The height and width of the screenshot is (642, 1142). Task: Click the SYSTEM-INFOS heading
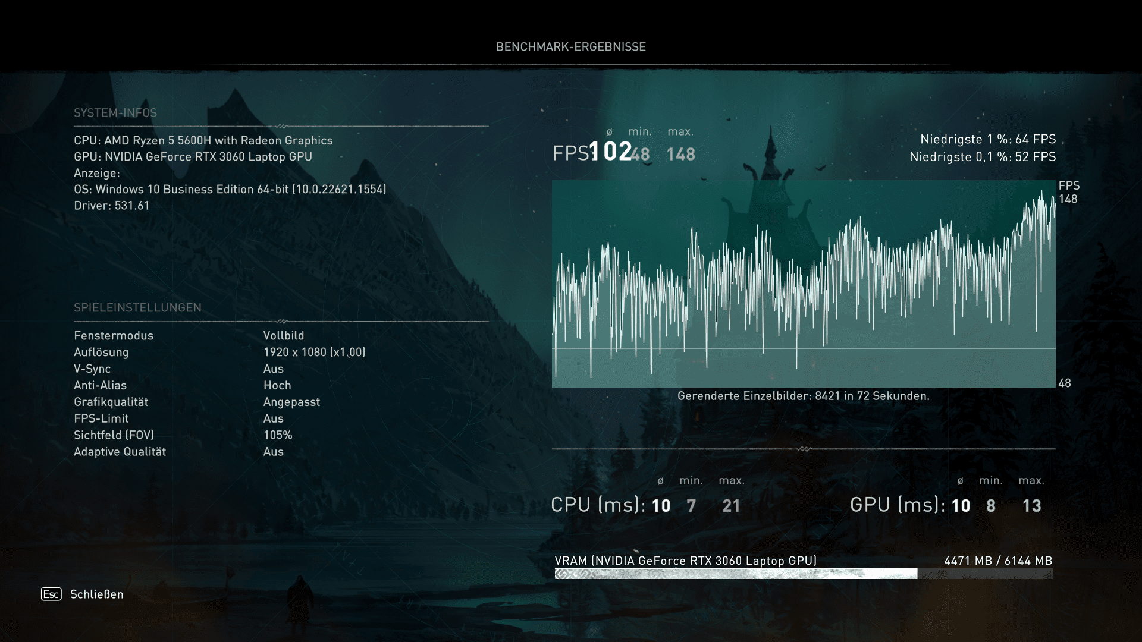(115, 112)
